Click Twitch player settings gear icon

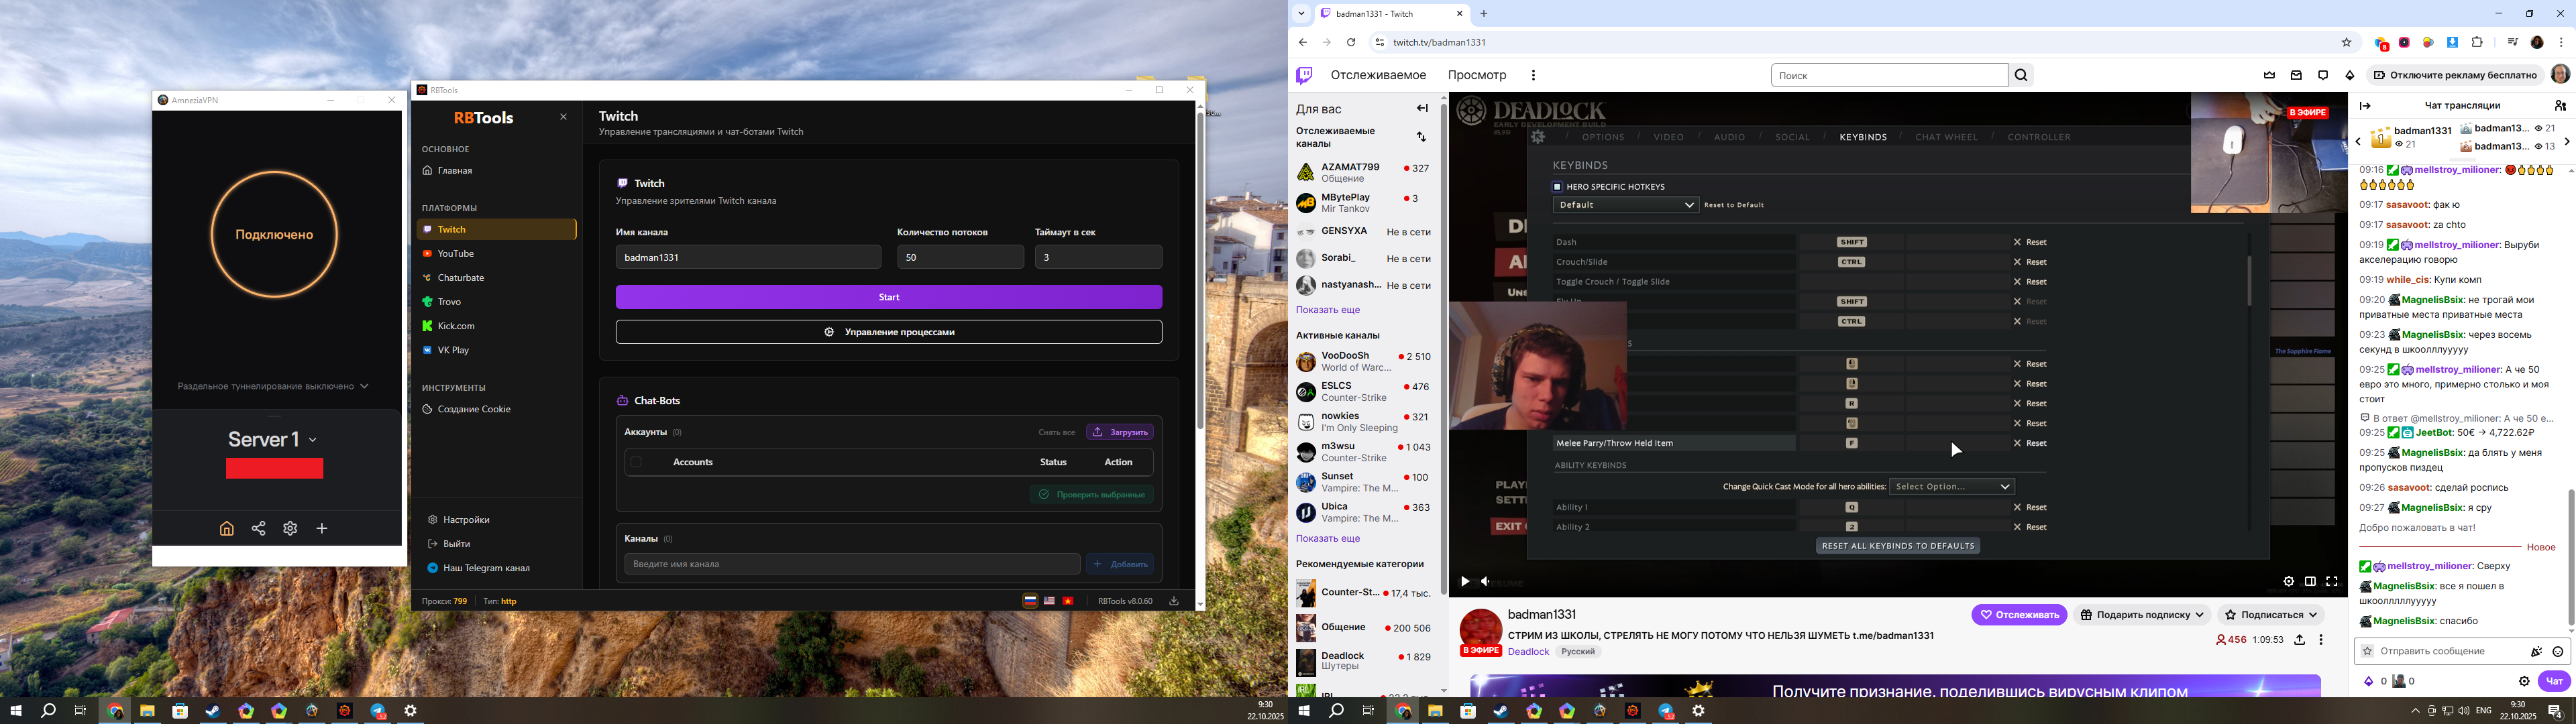click(x=2288, y=581)
